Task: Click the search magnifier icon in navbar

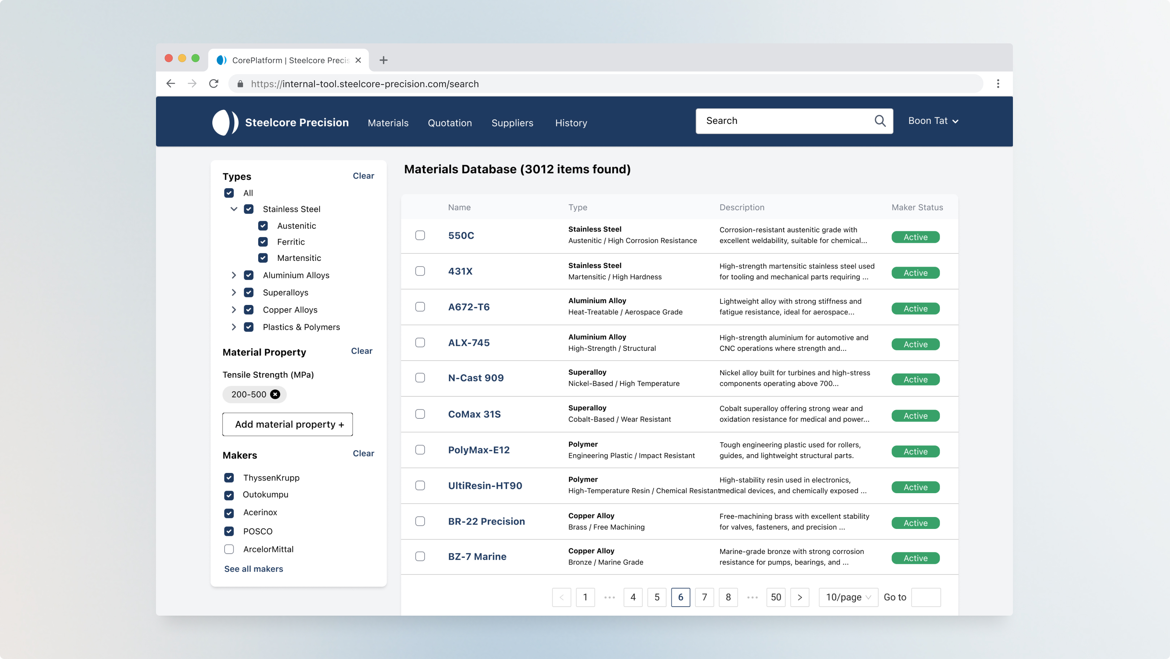Action: (880, 121)
